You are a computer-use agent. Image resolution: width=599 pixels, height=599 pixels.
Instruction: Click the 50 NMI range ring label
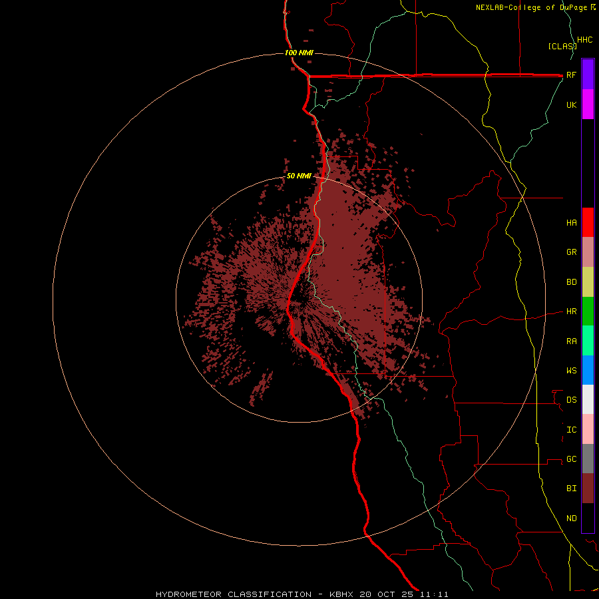(299, 176)
